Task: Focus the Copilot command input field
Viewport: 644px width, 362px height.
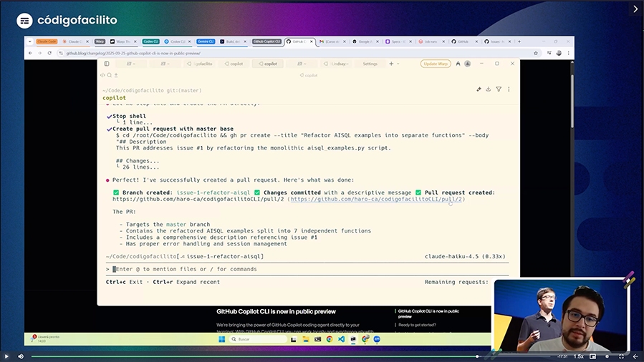Action: [x=287, y=269]
